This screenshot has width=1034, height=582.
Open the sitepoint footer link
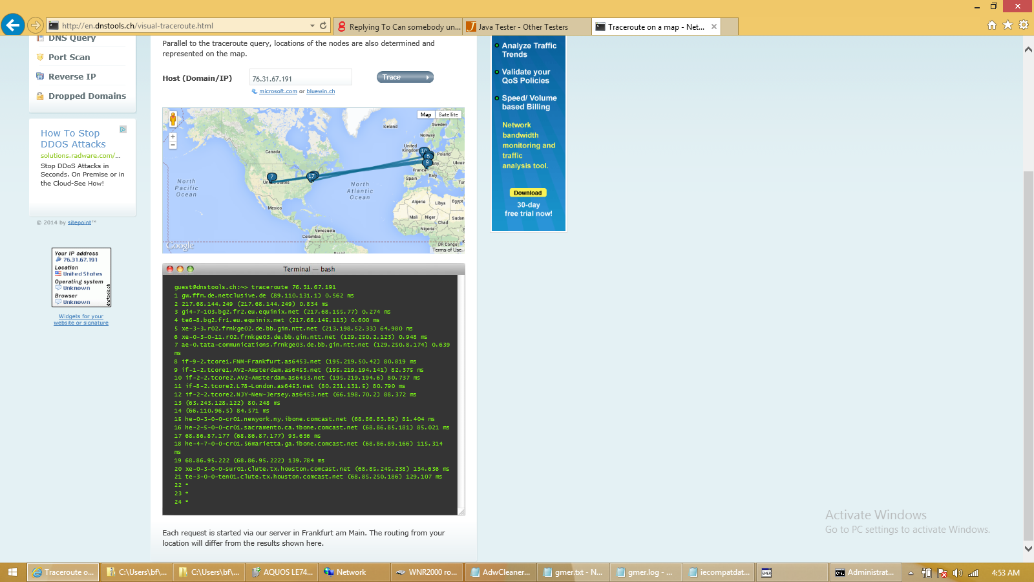79,222
